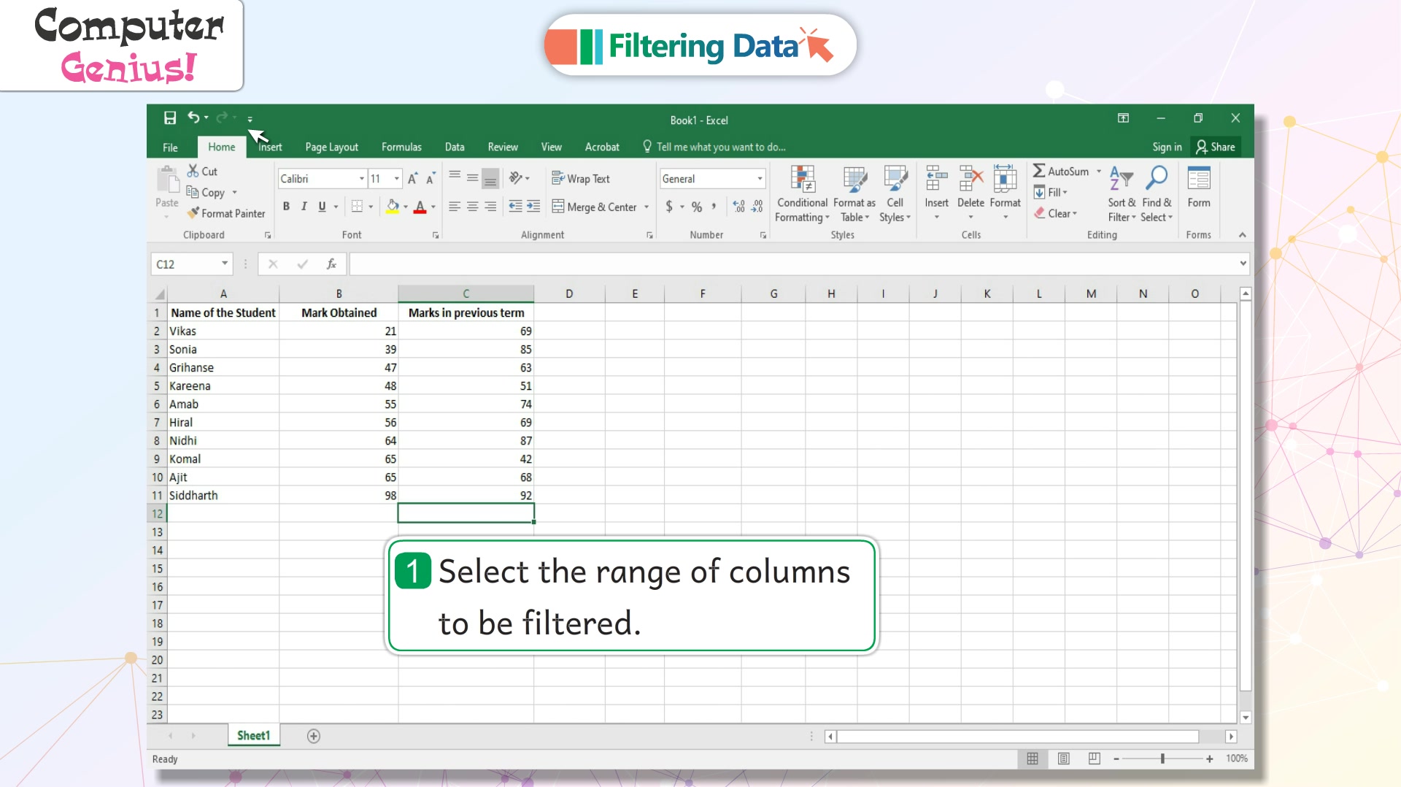This screenshot has height=787, width=1401.
Task: Click the Share button
Action: click(1216, 147)
